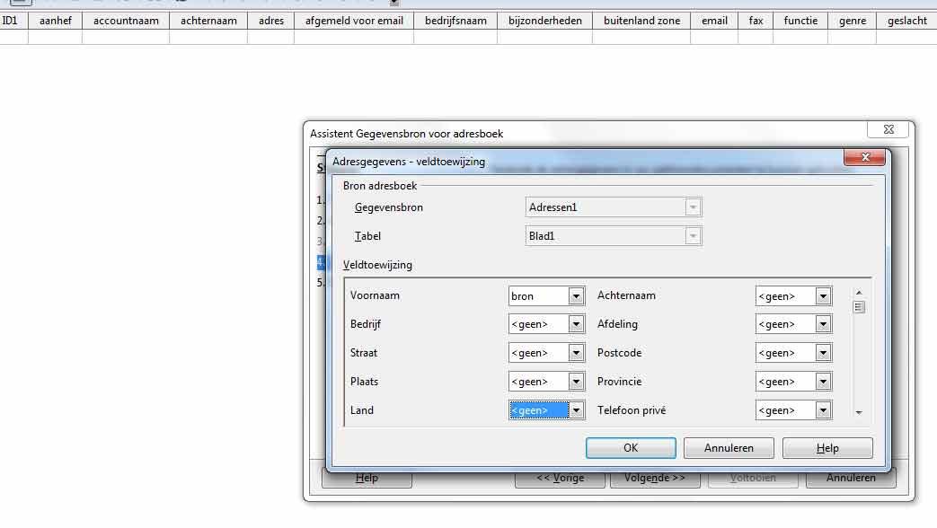Open the Bedrijf field dropdown
This screenshot has height=528, width=937.
576,324
